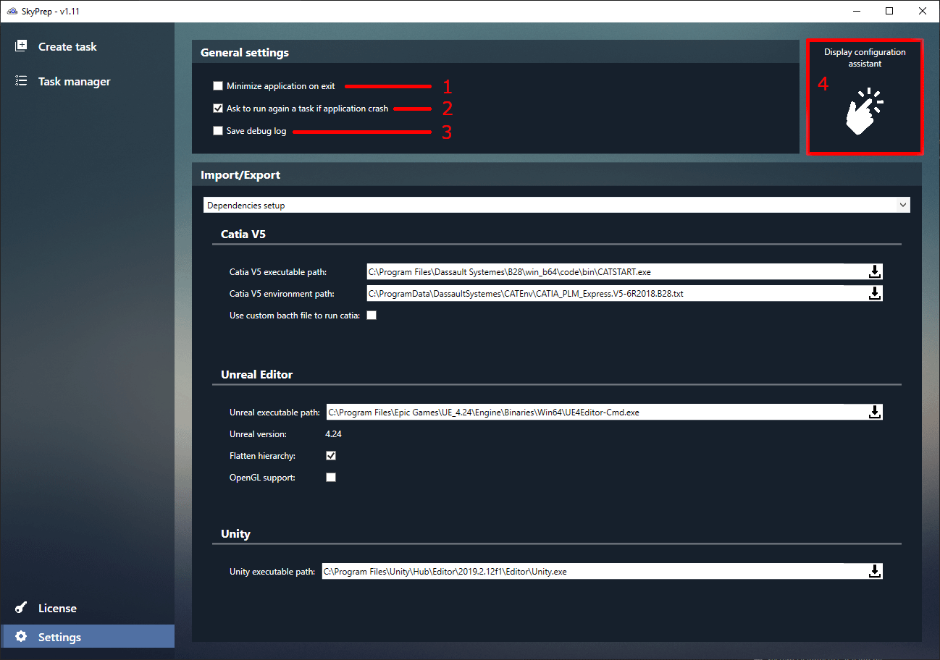
Task: Browse for Catia V5 executable path
Action: pyautogui.click(x=875, y=271)
